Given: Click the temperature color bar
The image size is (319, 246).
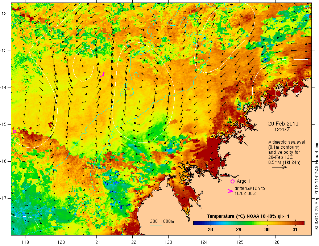Looking at the screenshot, I should (x=249, y=223).
